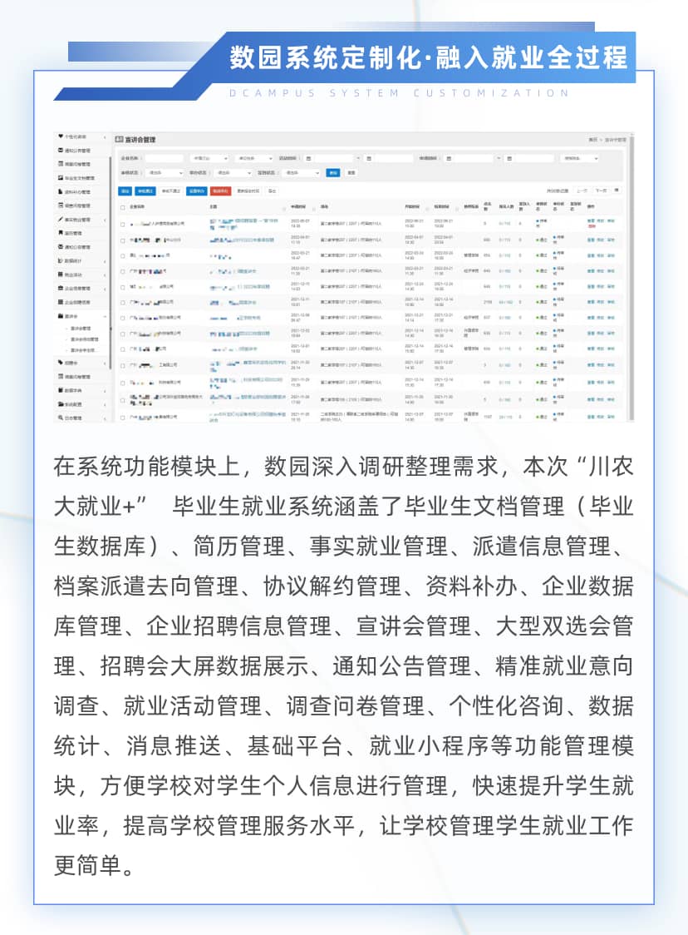Open the third status dropdown beside the search button

coord(302,173)
